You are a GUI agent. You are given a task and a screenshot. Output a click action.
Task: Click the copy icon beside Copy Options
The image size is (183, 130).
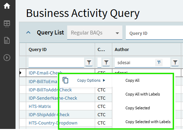coord(65,80)
